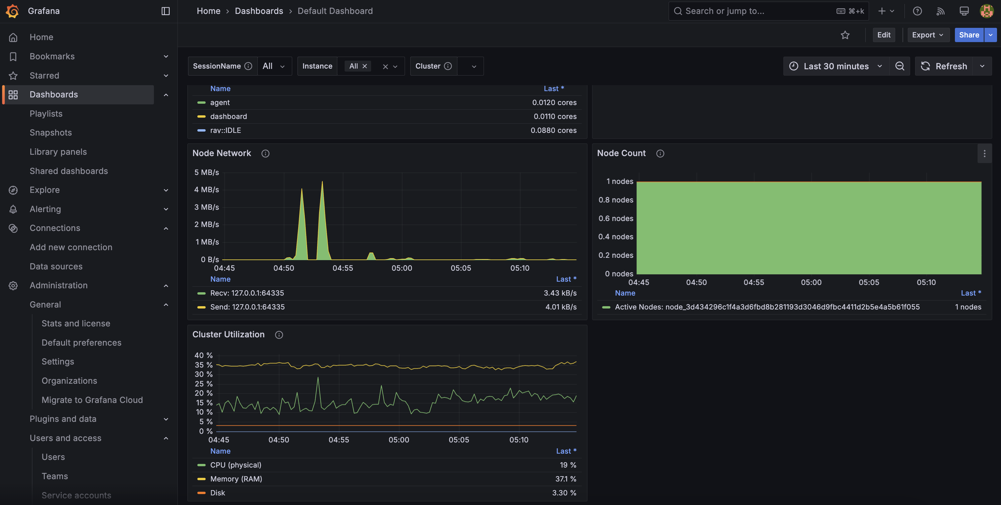Click the Bookmarks icon in sidebar
Viewport: 1001px width, 505px height.
pyautogui.click(x=13, y=56)
